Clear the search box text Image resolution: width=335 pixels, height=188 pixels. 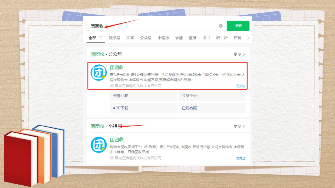click(221, 26)
